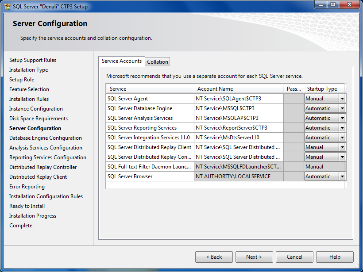Screen dimensions: 363x272
Task: Click SQL Server Distributed Replay Con... label
Action: pos(150,157)
